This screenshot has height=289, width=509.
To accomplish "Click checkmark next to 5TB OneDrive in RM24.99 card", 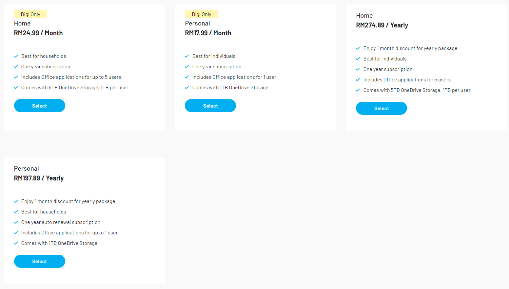I will tap(16, 88).
